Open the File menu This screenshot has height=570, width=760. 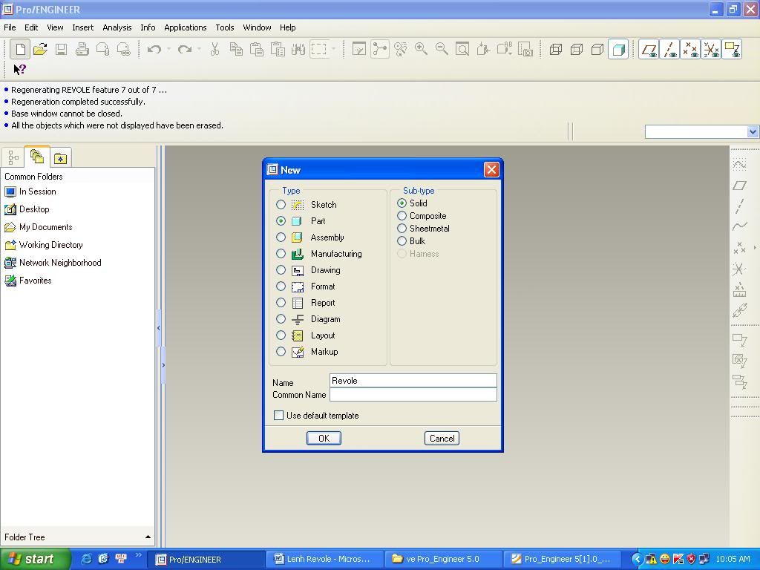10,27
